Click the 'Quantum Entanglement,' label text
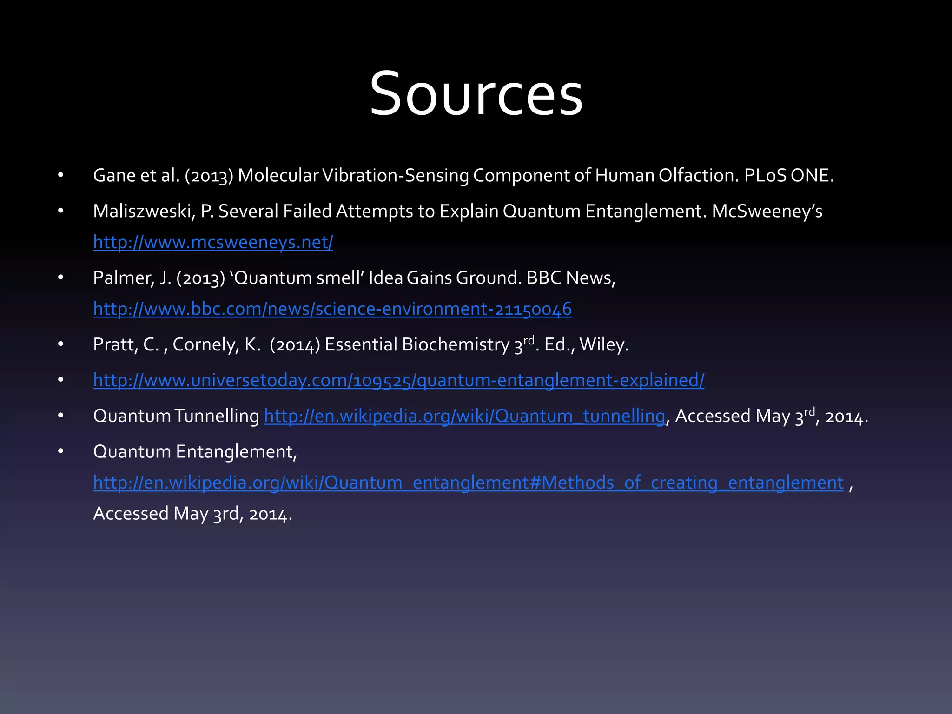Screen dimensions: 952x714 (195, 451)
